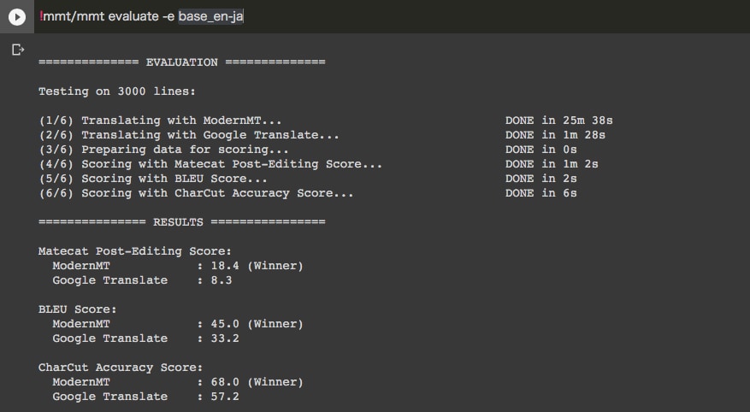Select the highlighted 'base_en-ja' text

(x=211, y=16)
